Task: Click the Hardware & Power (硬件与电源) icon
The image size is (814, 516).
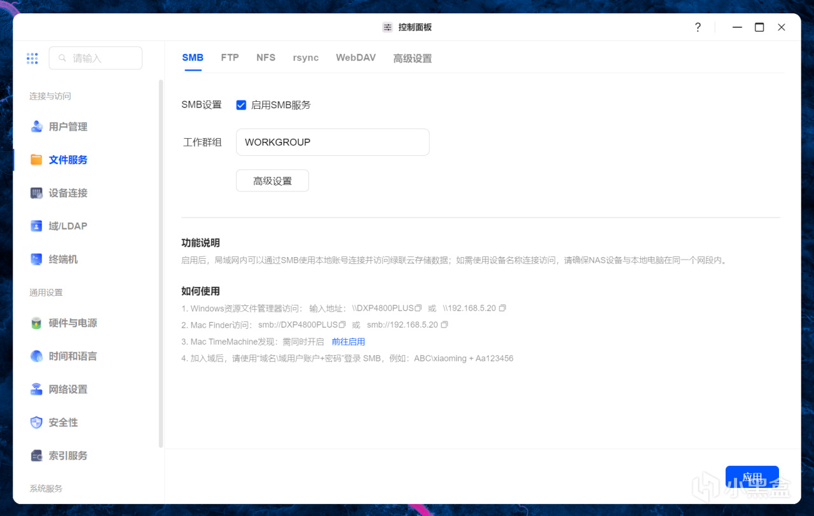Action: (x=37, y=323)
